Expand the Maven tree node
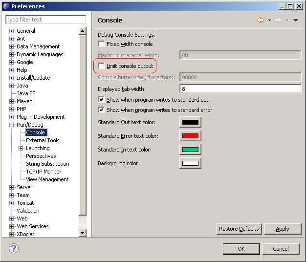Viewport: 306px width, 262px height. pyautogui.click(x=12, y=101)
